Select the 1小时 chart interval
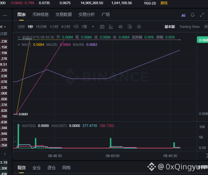Viewport: 208px width, 175px height. coord(54,27)
